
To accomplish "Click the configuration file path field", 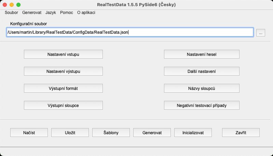I will (x=130, y=32).
